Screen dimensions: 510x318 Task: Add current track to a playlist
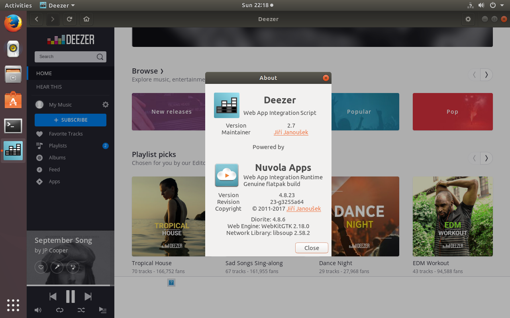pos(73,267)
